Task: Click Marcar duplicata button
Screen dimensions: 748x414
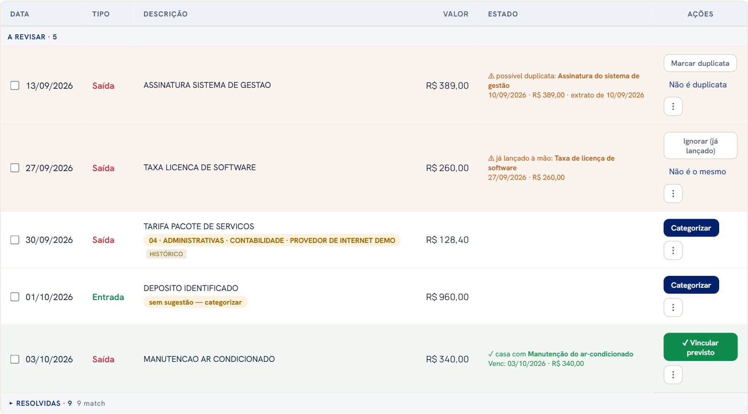Action: [700, 63]
